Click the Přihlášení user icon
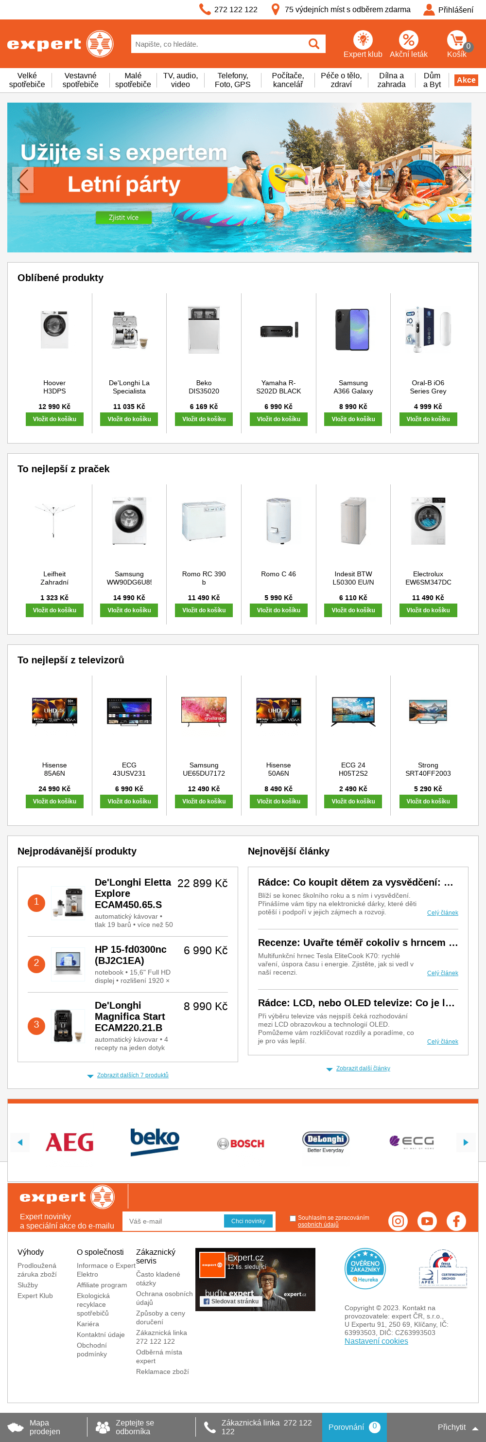The width and height of the screenshot is (486, 1442). point(429,10)
